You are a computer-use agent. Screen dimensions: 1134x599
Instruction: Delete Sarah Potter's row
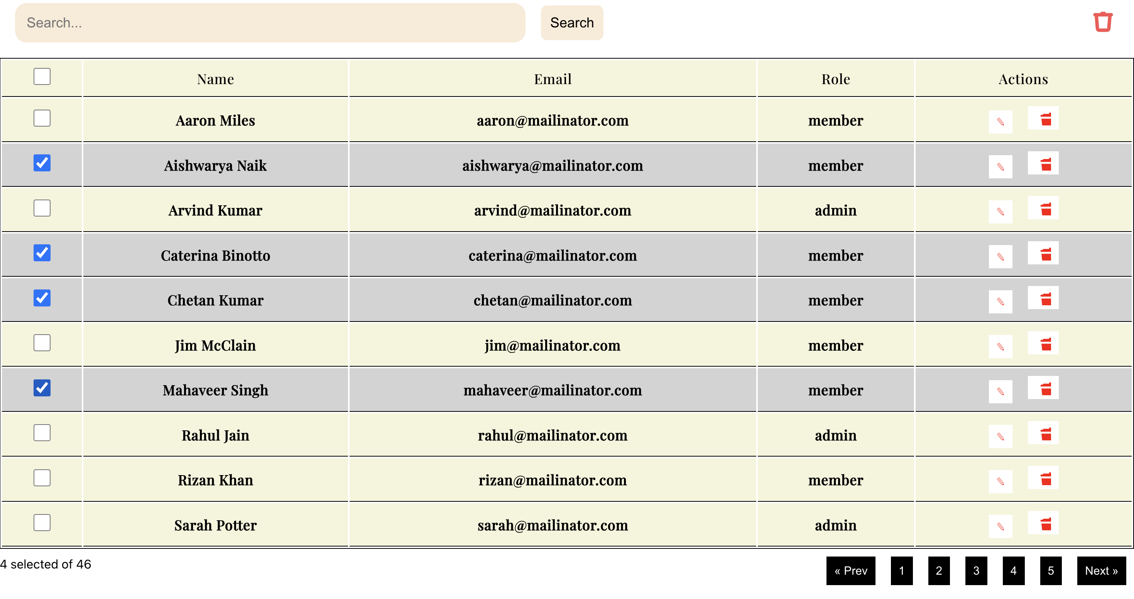pos(1043,523)
